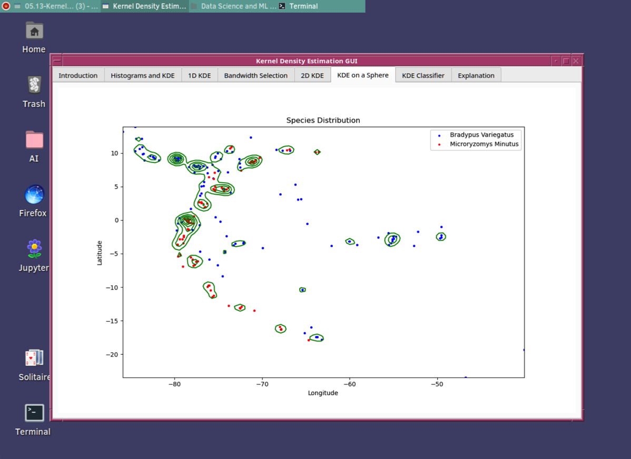
Task: Switch to the Introduction tab
Action: [x=78, y=75]
